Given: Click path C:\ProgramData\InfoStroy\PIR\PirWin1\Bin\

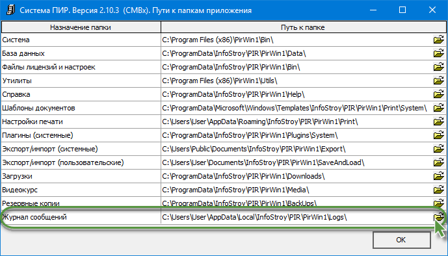Looking at the screenshot, I should click(231, 67).
